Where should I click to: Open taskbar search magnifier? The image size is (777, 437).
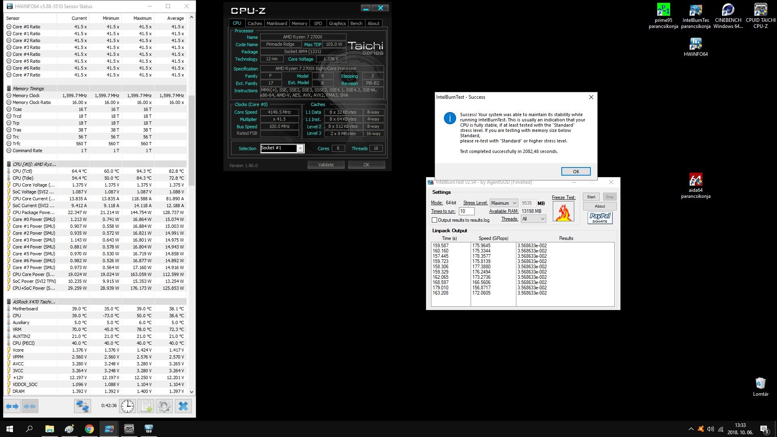coord(29,429)
